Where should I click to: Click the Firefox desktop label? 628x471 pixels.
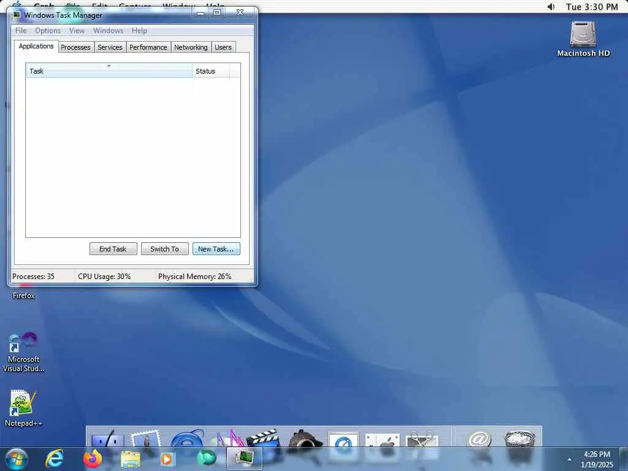click(24, 296)
